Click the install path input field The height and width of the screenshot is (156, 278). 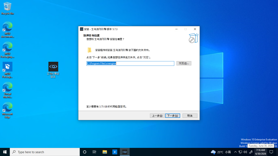[130, 63]
